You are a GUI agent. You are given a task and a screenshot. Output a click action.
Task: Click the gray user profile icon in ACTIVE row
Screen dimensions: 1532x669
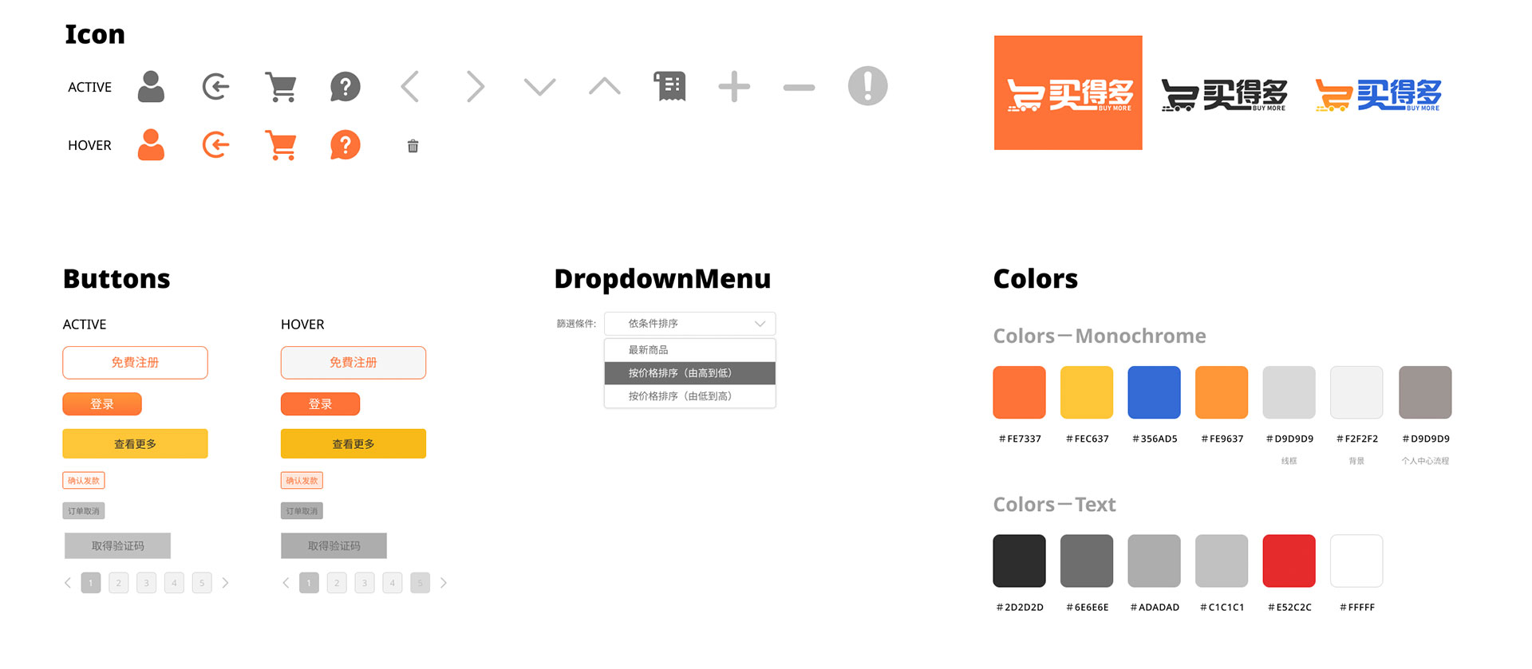[x=151, y=86]
